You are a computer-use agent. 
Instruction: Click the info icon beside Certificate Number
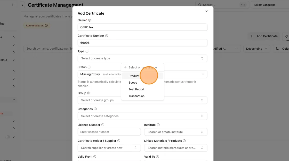pos(107,36)
